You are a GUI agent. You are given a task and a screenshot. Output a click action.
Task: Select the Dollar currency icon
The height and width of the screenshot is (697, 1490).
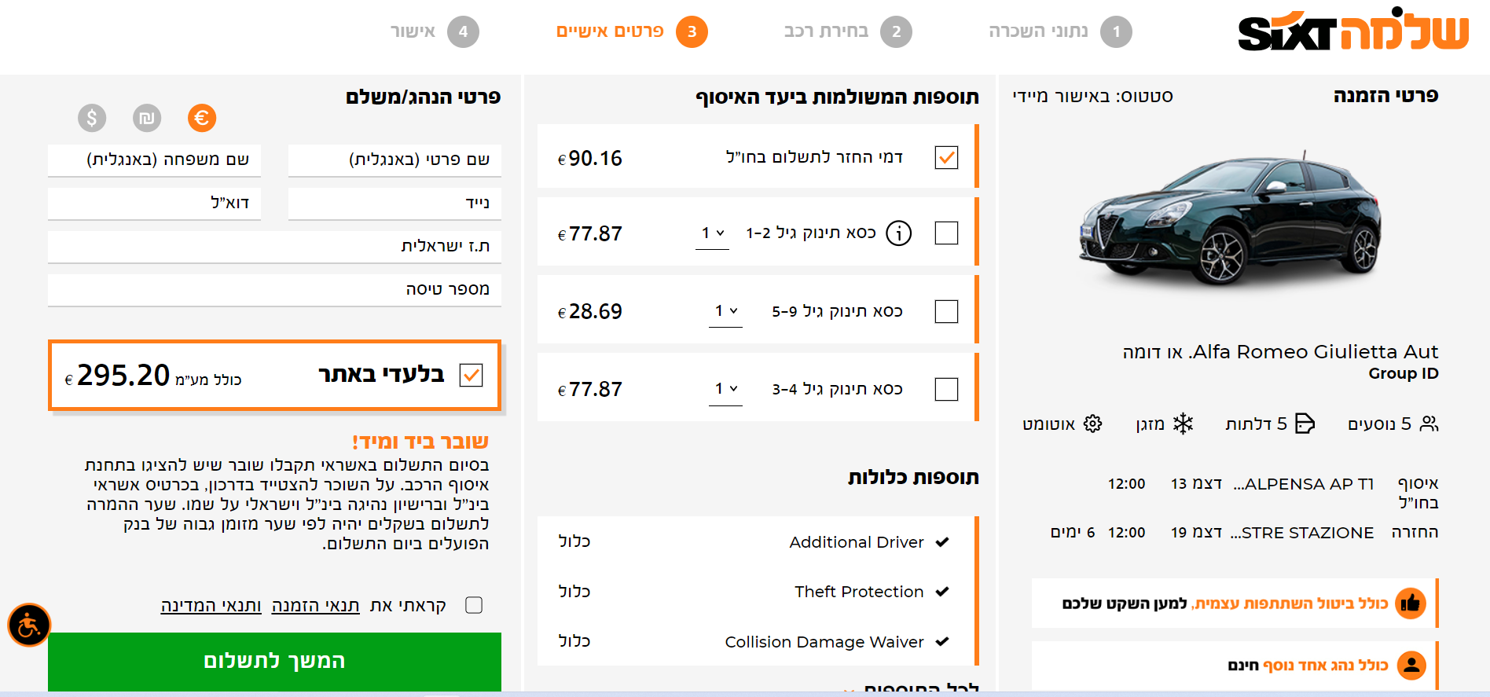pos(92,118)
